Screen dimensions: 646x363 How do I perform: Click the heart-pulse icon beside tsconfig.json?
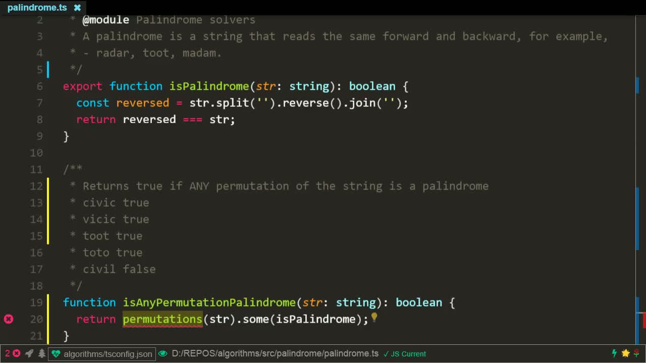click(x=56, y=354)
